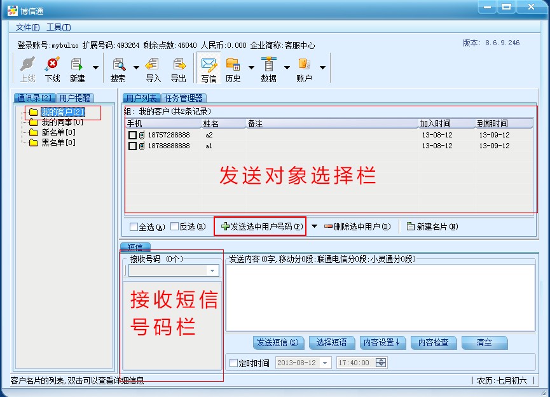Check the box for contact 18757288888
Image resolution: width=550 pixels, height=397 pixels.
tap(132, 136)
